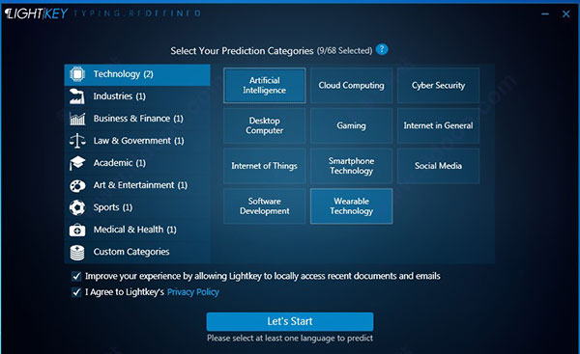This screenshot has height=354, width=580.
Task: Uncheck the agree to Privacy Policy checkbox
Action: coord(76,292)
